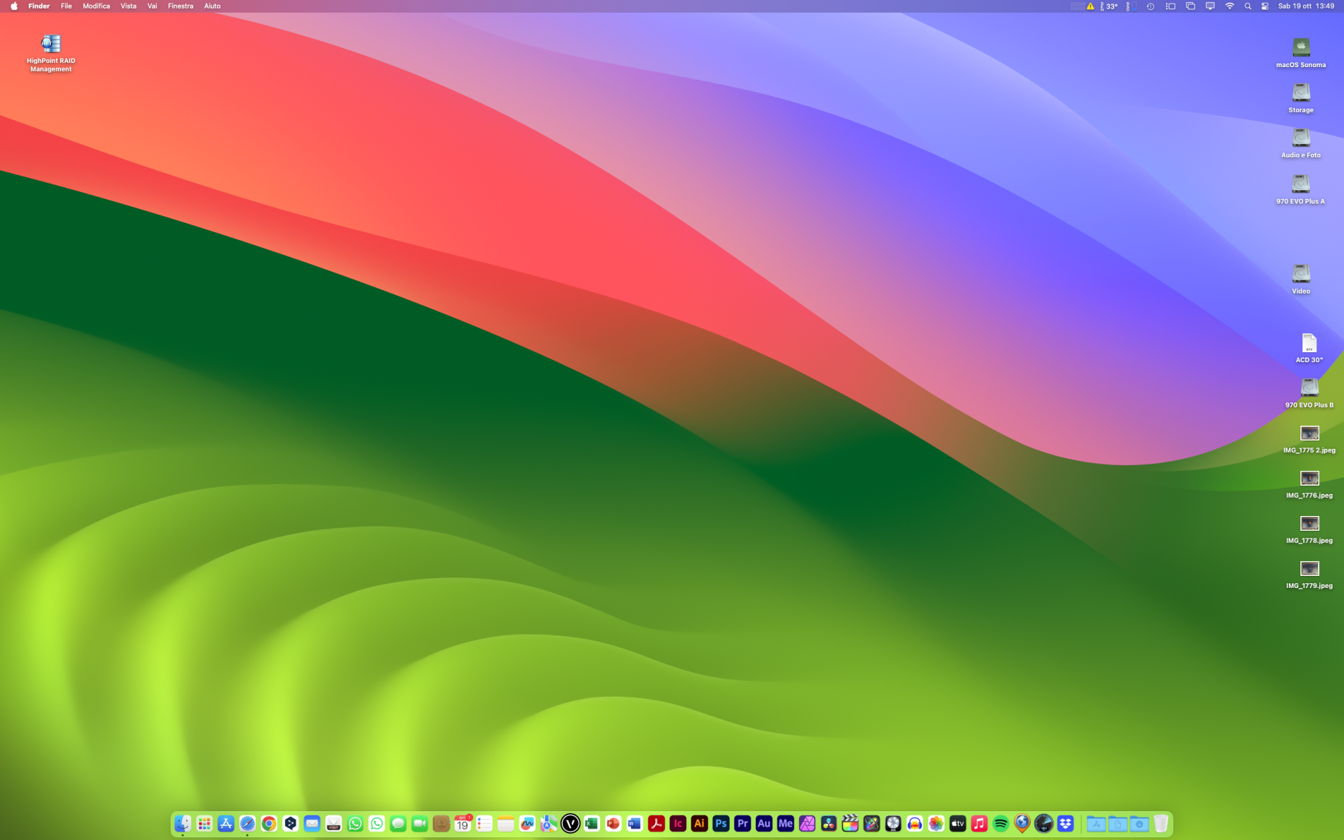
Task: Launch Final Cut Pro from Dock
Action: click(x=850, y=823)
